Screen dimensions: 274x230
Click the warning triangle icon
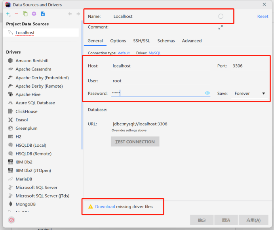[91, 207]
